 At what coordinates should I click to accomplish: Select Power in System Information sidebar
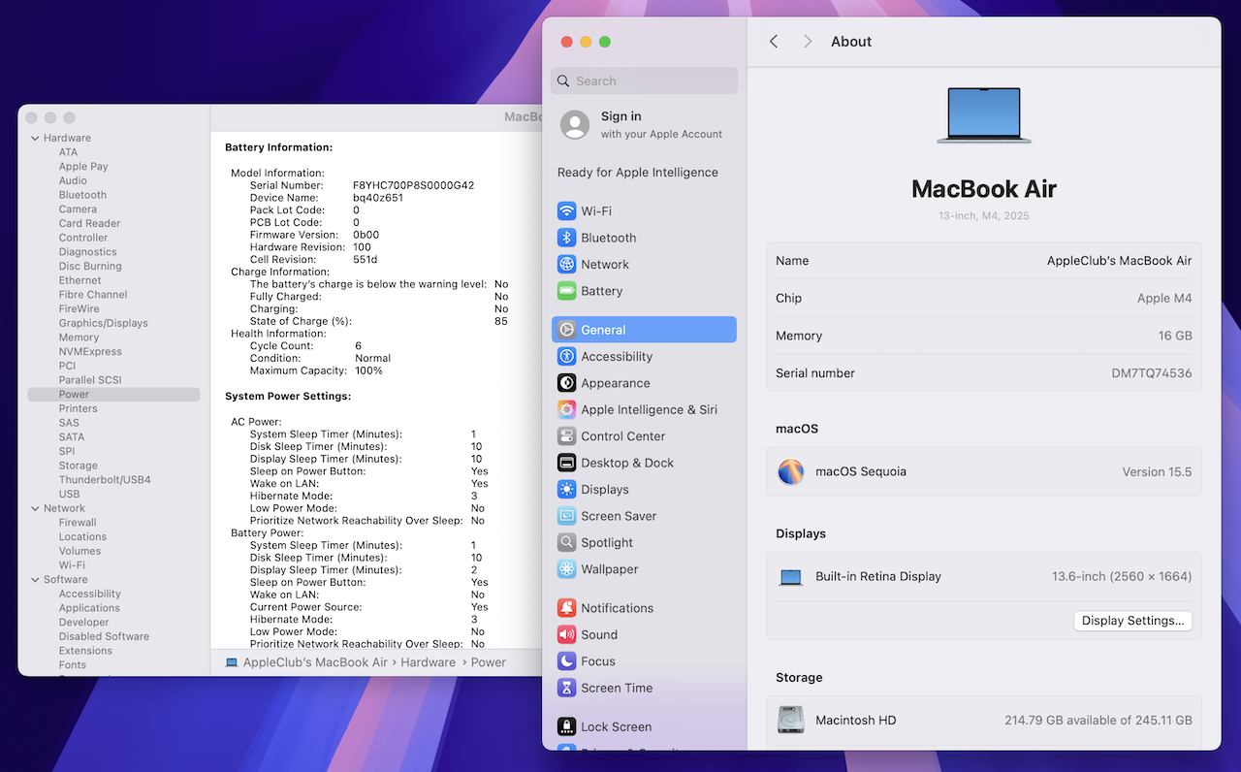pyautogui.click(x=113, y=395)
